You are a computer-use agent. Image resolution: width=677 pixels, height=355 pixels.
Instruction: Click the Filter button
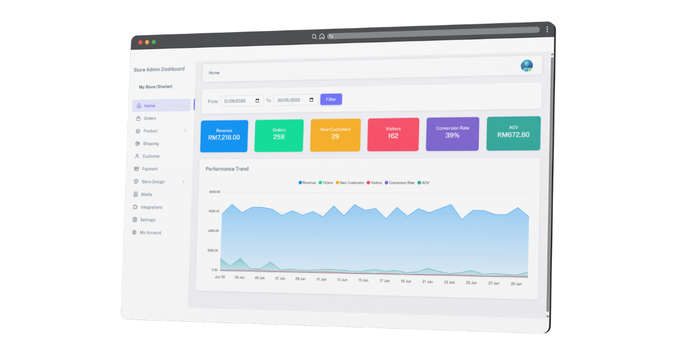(331, 99)
